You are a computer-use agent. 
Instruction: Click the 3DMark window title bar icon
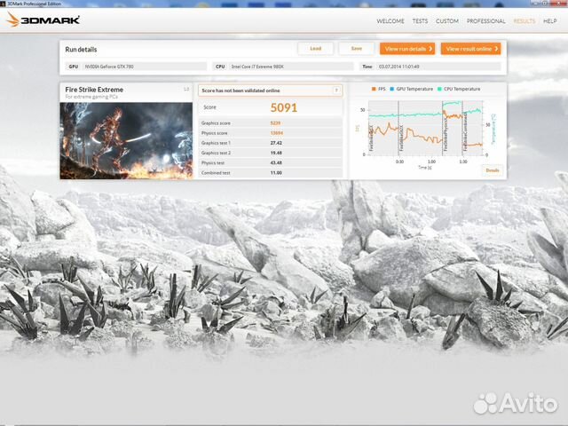pos(3,4)
